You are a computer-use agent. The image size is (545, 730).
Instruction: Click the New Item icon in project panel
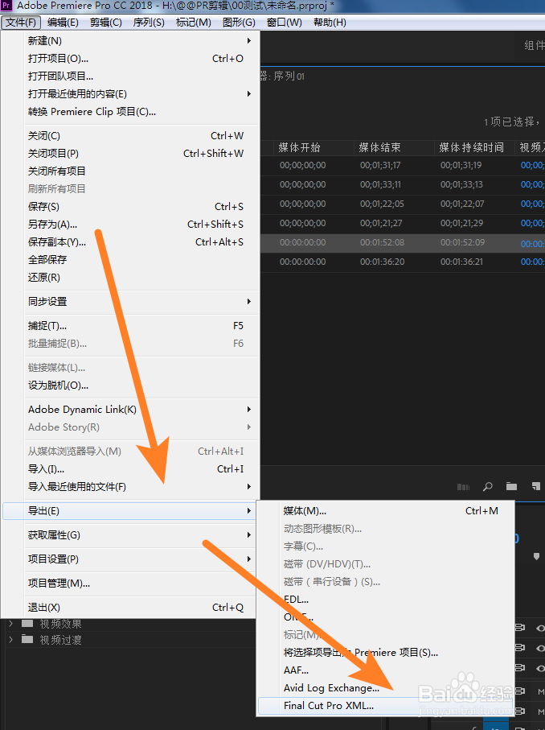[536, 486]
